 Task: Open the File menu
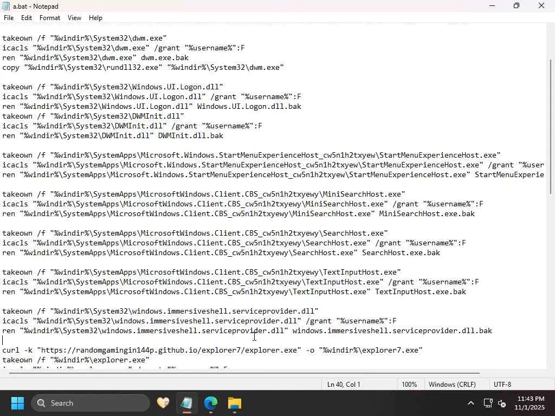point(9,18)
